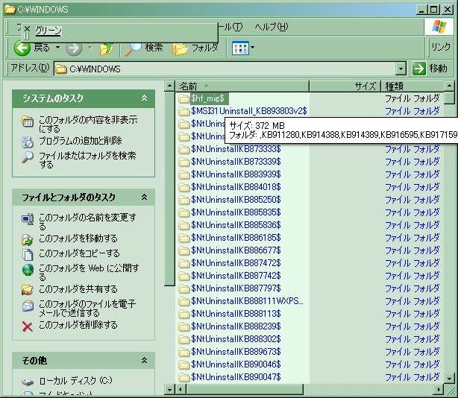Click the Views grid icon
This screenshot has height=398, width=458.
tap(240, 48)
